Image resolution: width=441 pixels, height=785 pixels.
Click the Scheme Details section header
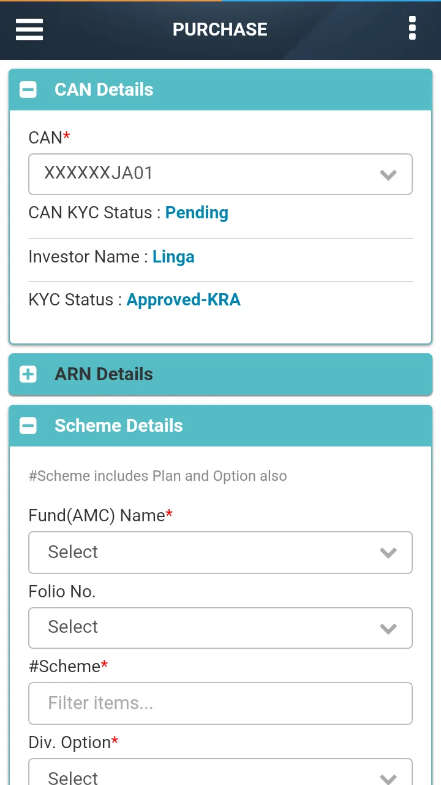tap(221, 426)
